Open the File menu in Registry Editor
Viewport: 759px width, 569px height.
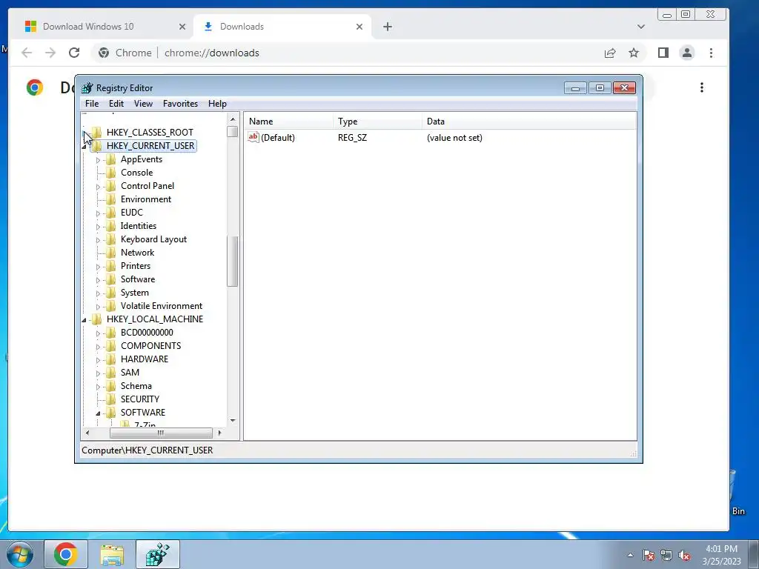(91, 104)
